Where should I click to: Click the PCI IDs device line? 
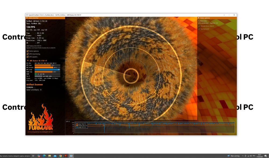[x=41, y=63]
